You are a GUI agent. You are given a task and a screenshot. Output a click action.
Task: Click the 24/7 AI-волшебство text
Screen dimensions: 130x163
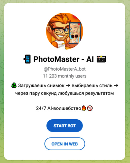click(59, 108)
